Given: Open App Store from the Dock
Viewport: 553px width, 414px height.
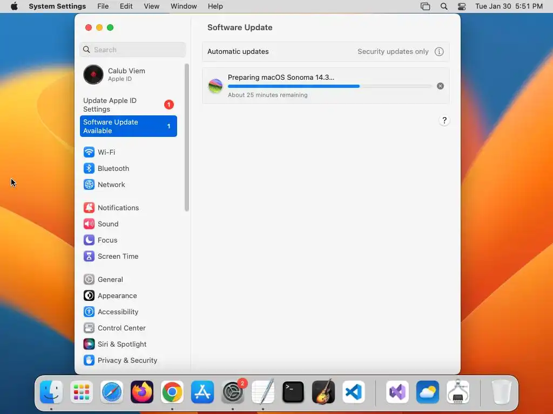Looking at the screenshot, I should pyautogui.click(x=203, y=392).
